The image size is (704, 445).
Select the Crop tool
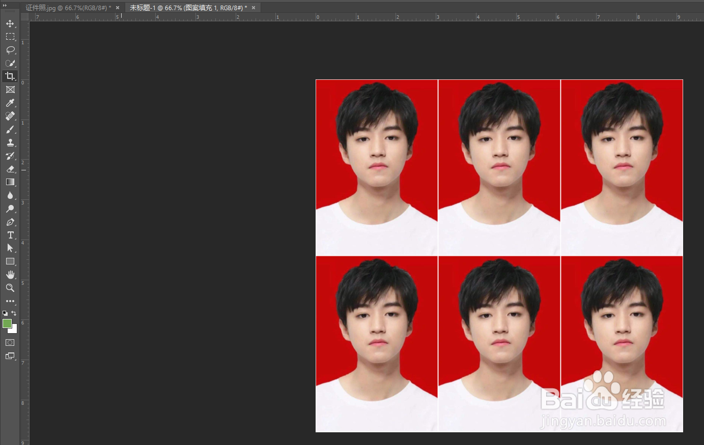click(10, 76)
